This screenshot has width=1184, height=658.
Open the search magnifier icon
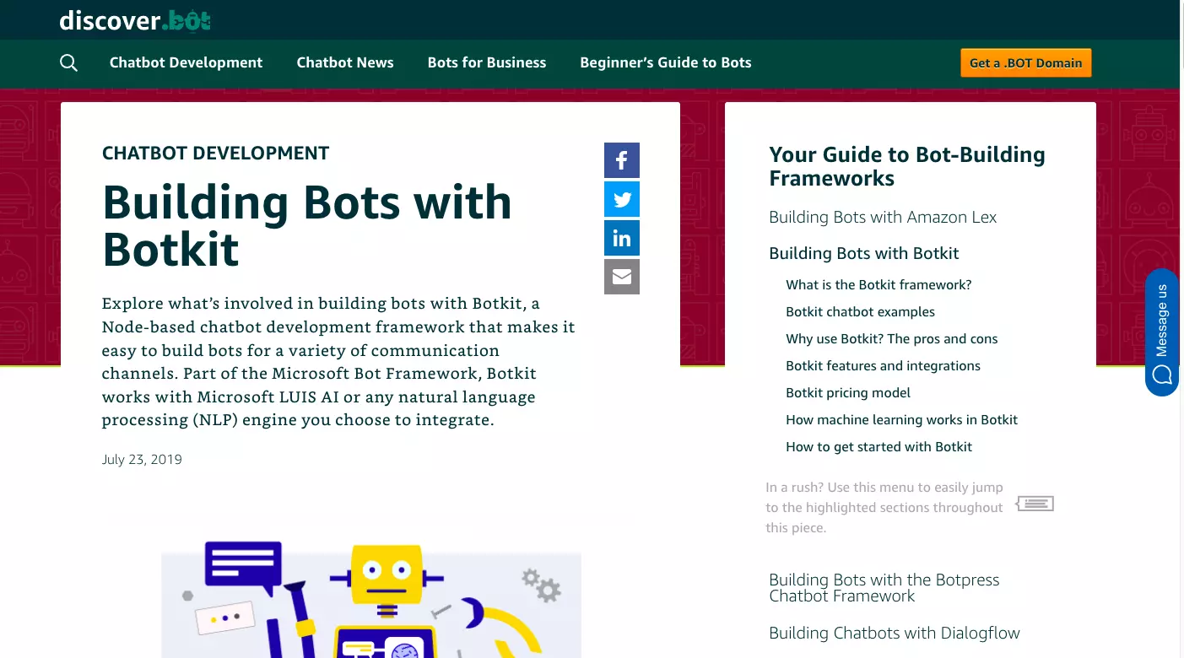tap(68, 62)
